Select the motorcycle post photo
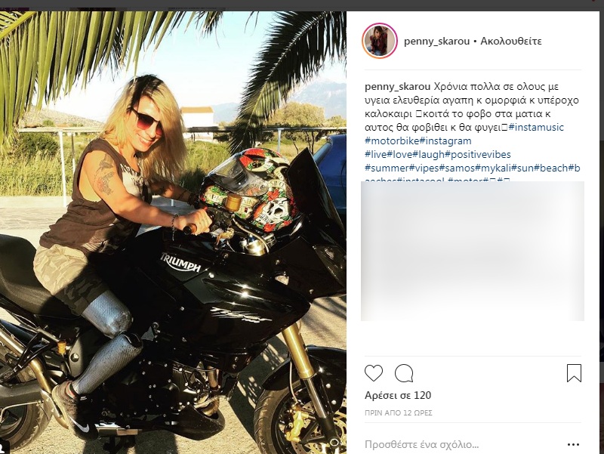Viewport: 604px width, 454px height. point(173,233)
